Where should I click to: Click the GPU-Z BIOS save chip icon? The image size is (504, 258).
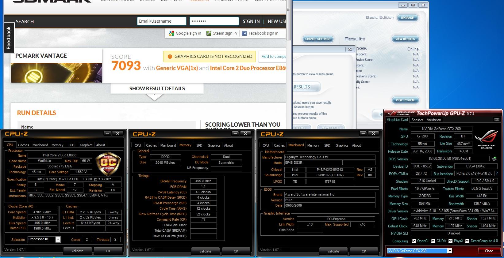494,159
